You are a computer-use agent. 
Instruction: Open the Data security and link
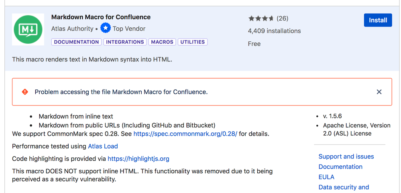coord(344,187)
